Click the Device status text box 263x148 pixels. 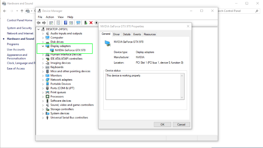point(145,87)
